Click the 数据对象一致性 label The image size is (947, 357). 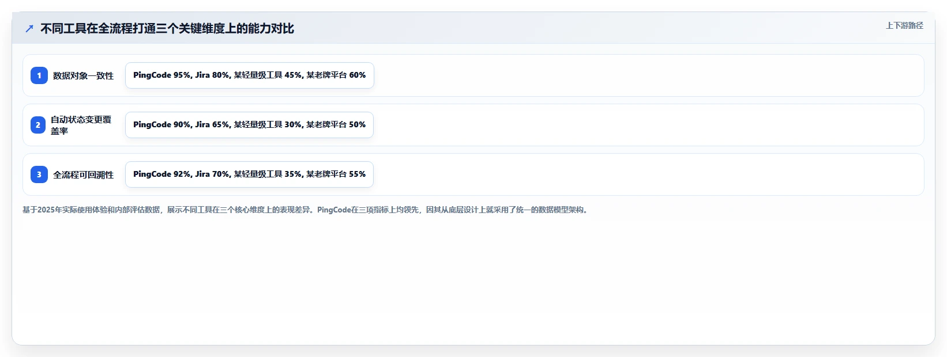84,75
